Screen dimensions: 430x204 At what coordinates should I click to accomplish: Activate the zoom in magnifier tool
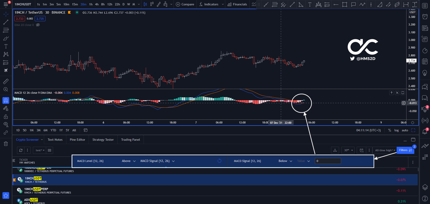[x=6, y=89]
